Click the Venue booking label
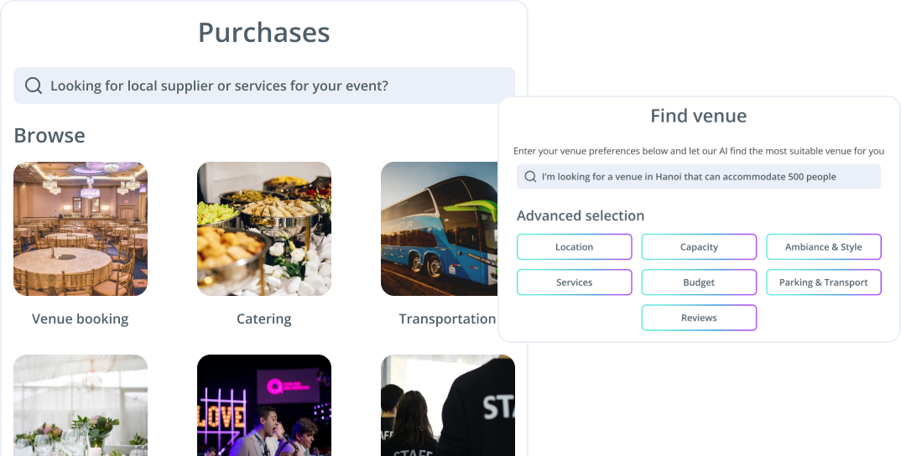 pyautogui.click(x=81, y=319)
